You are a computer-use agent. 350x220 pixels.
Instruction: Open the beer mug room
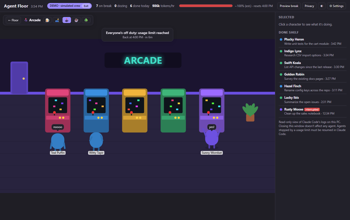47,20
